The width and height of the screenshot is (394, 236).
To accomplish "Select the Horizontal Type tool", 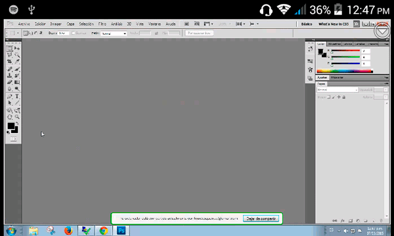I will [17, 96].
